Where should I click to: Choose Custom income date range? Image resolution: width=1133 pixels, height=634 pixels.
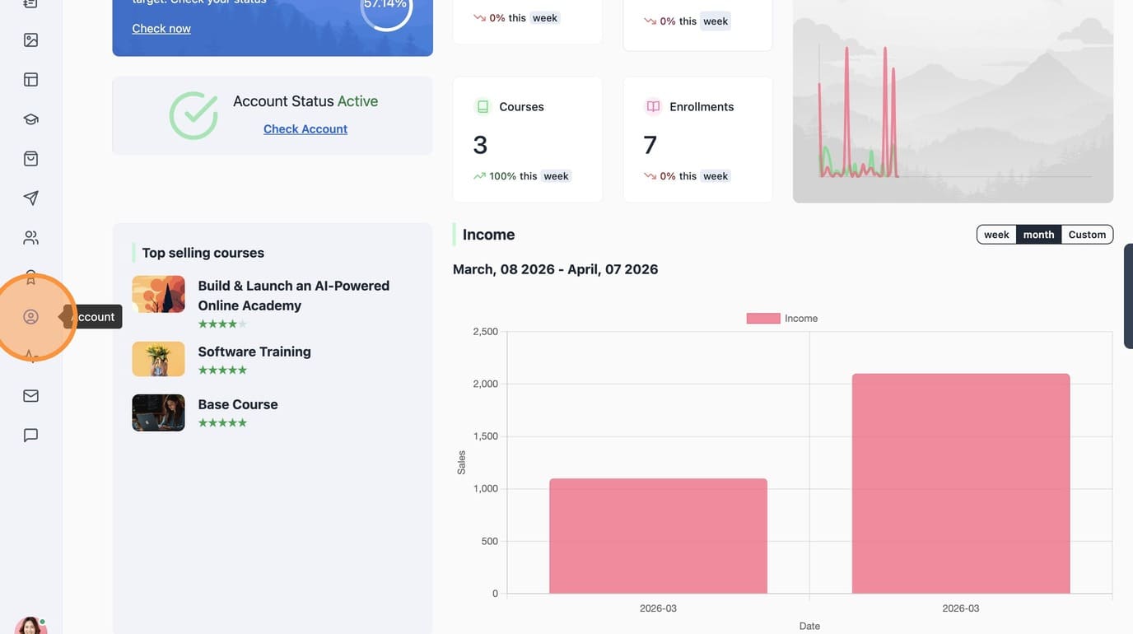(x=1087, y=235)
